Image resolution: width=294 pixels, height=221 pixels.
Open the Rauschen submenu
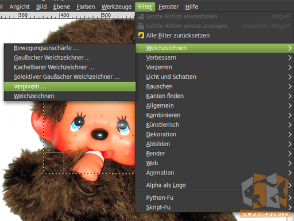(215, 86)
